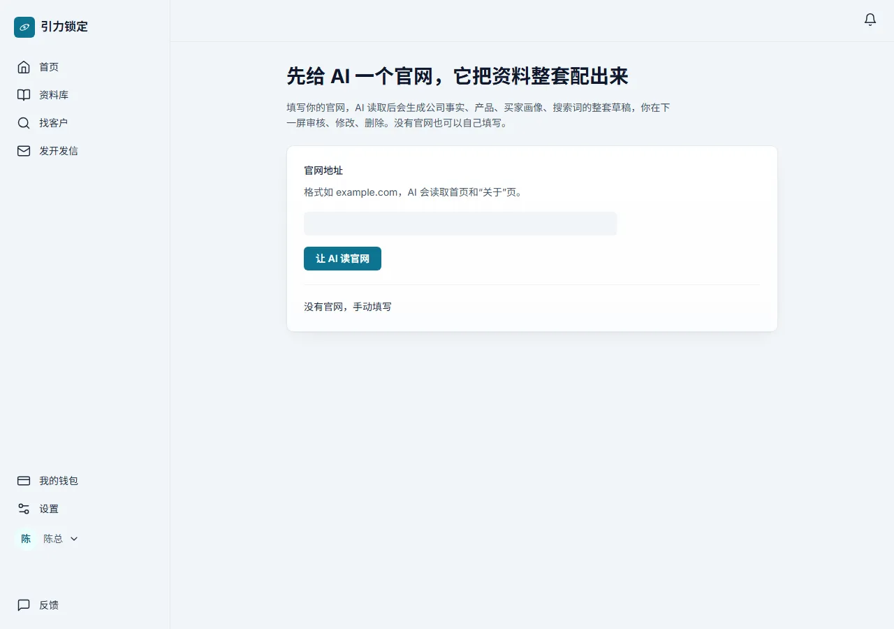Click the 引力锁定 brand name
The width and height of the screenshot is (894, 629).
click(64, 27)
